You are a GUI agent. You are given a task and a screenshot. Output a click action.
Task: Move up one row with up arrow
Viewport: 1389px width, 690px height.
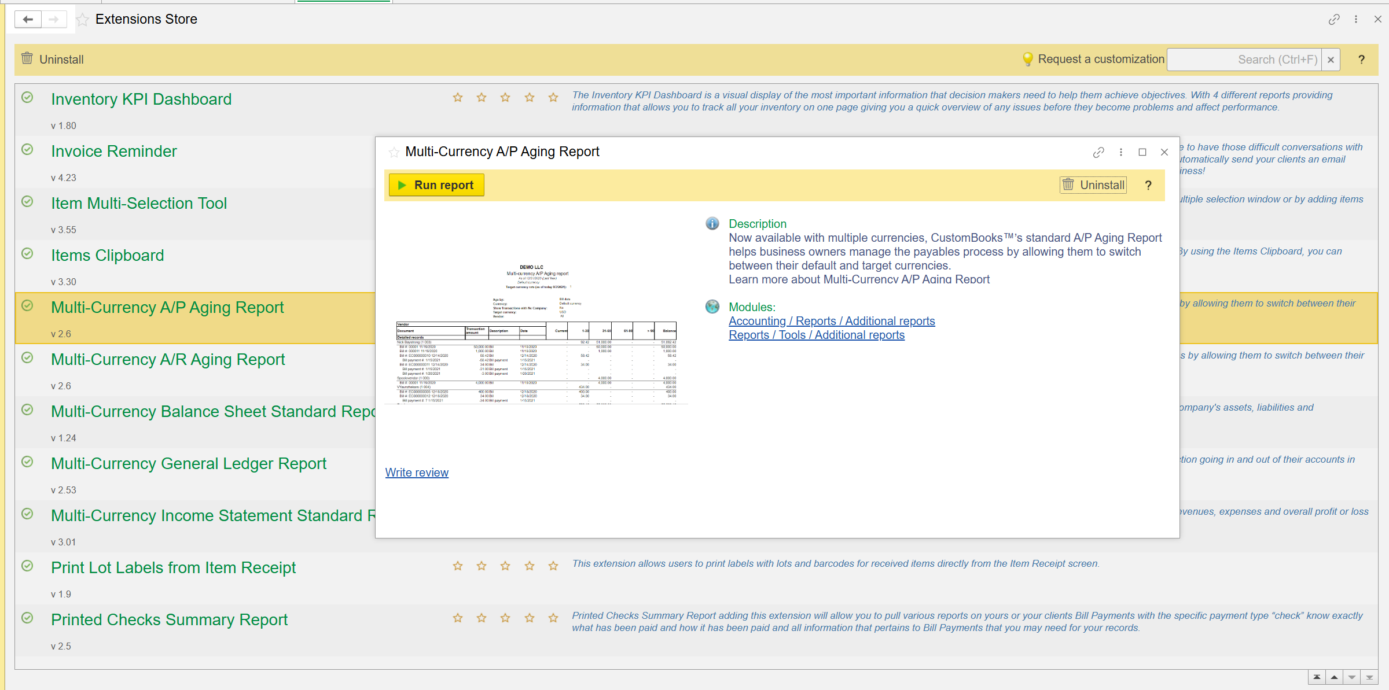[1334, 677]
